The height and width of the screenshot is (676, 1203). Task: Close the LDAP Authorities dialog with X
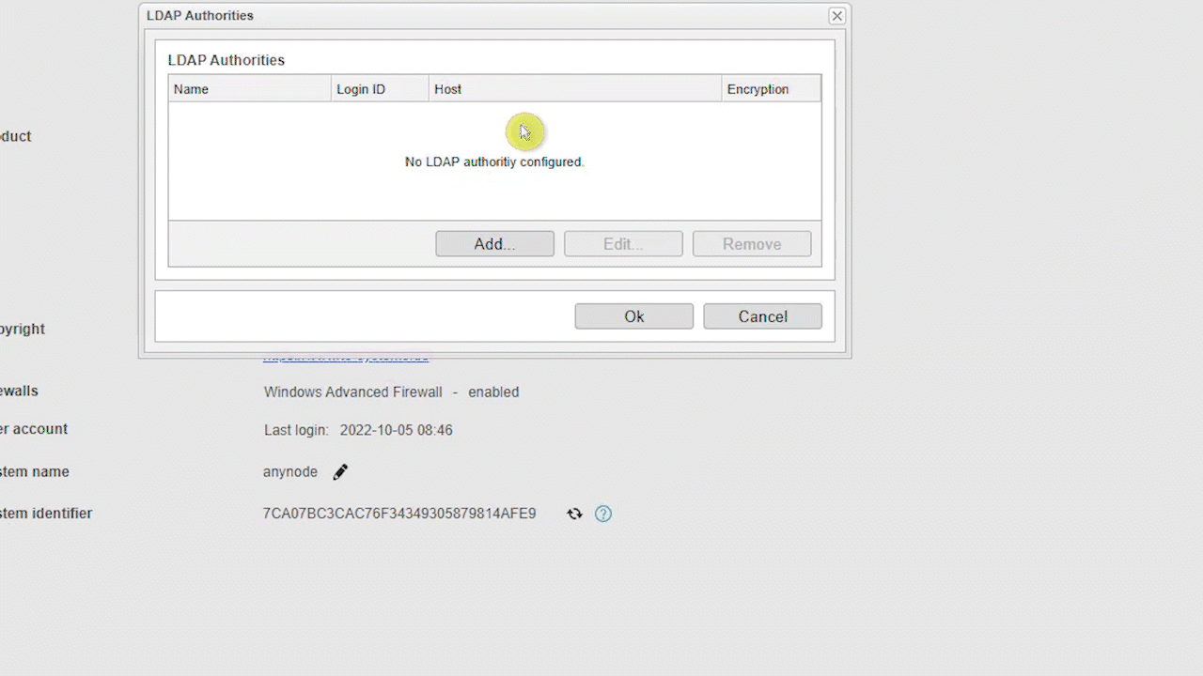coord(836,16)
